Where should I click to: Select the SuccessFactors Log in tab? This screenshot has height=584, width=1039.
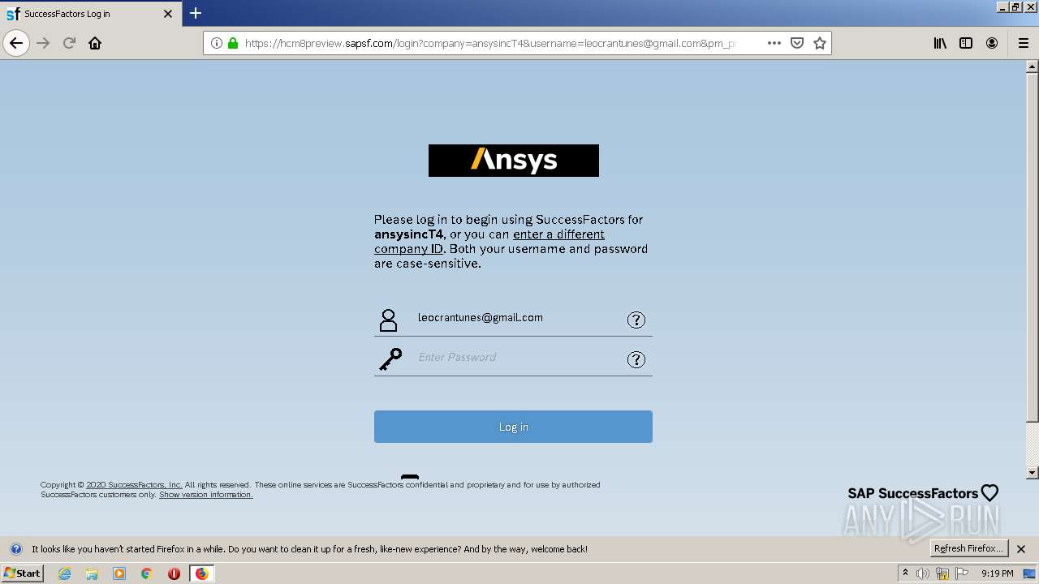pyautogui.click(x=90, y=14)
